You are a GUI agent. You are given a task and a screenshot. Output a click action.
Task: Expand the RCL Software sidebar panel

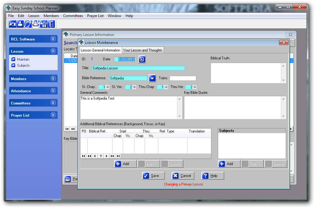coord(53,39)
